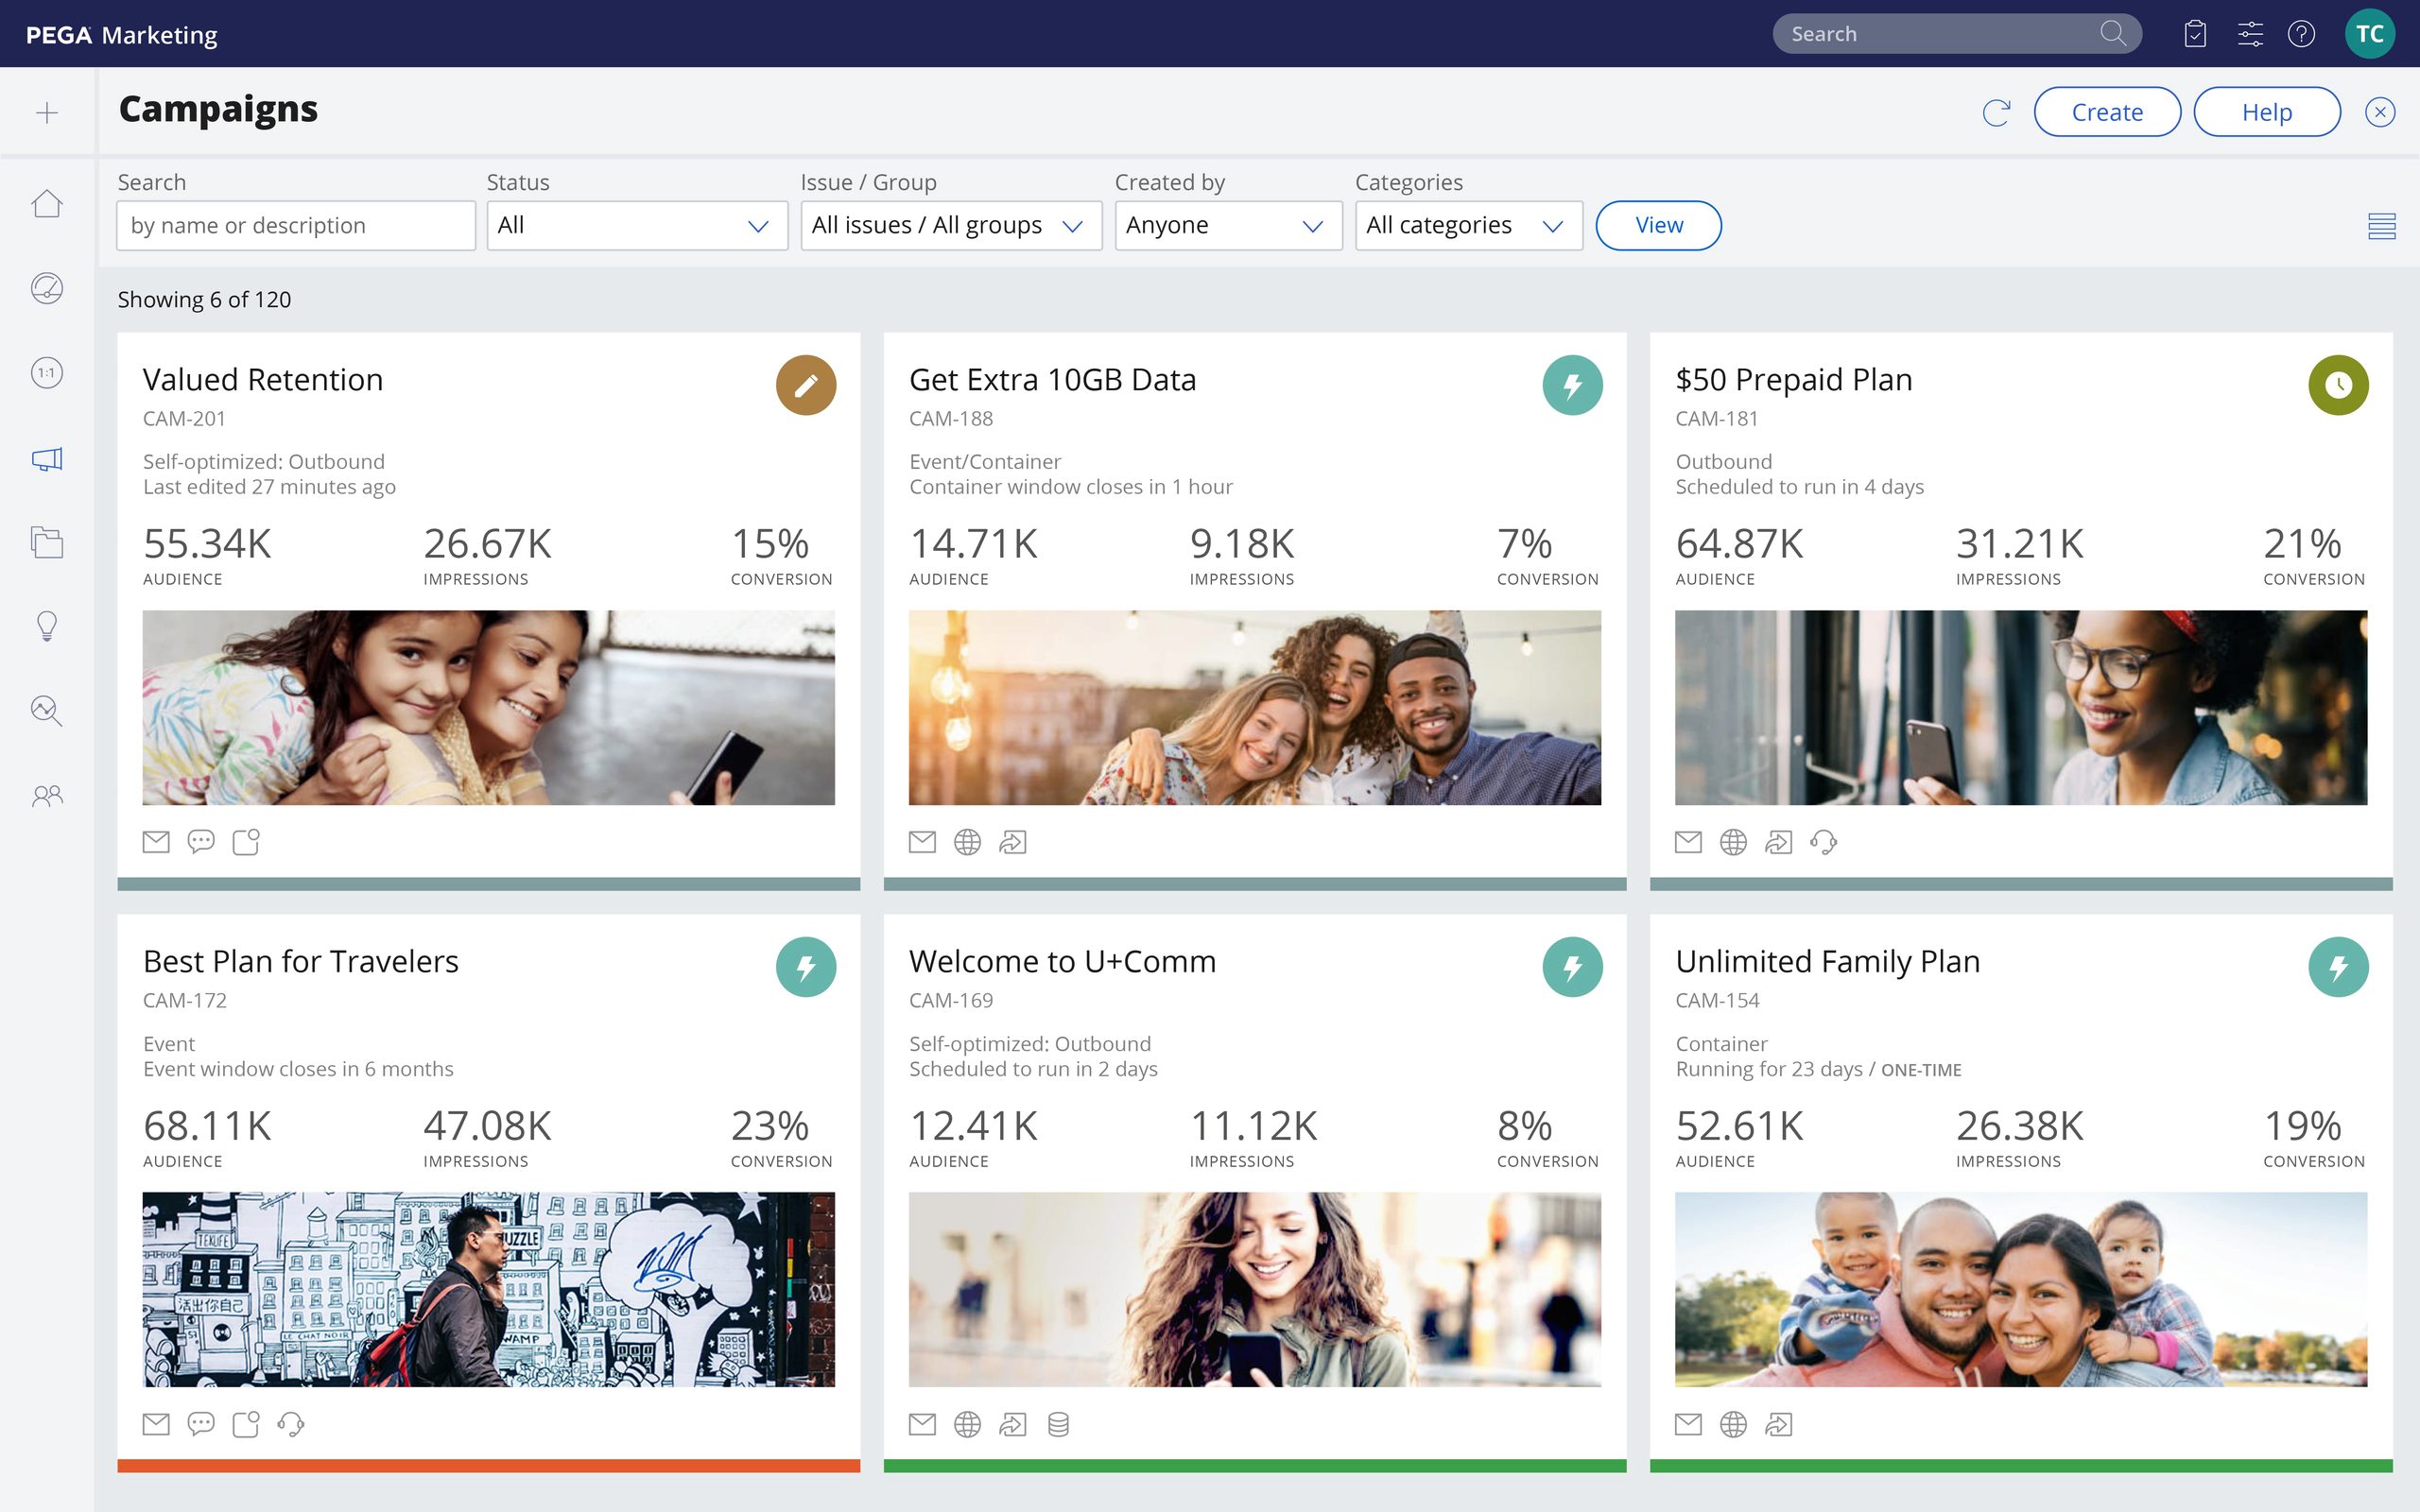Click the View filter button

point(1658,226)
